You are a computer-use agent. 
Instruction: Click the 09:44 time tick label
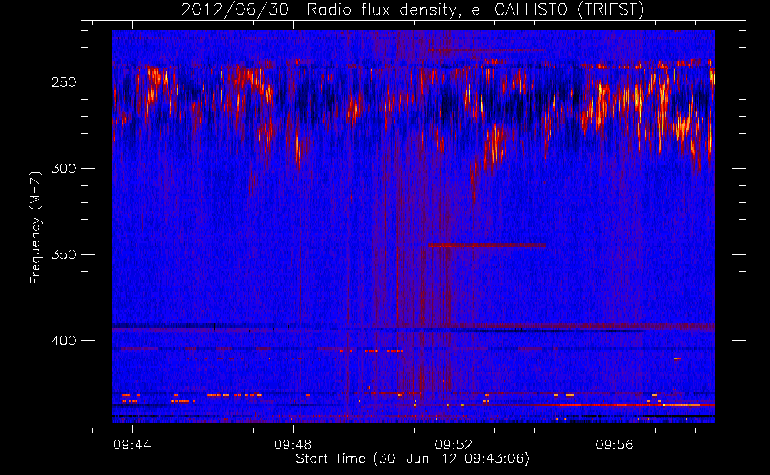[x=132, y=445]
